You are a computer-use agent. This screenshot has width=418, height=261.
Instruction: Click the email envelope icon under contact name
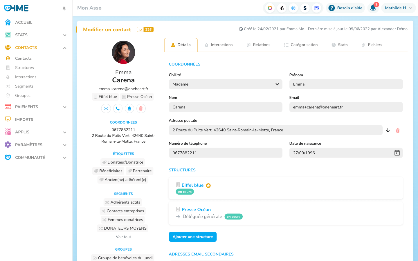point(106,108)
